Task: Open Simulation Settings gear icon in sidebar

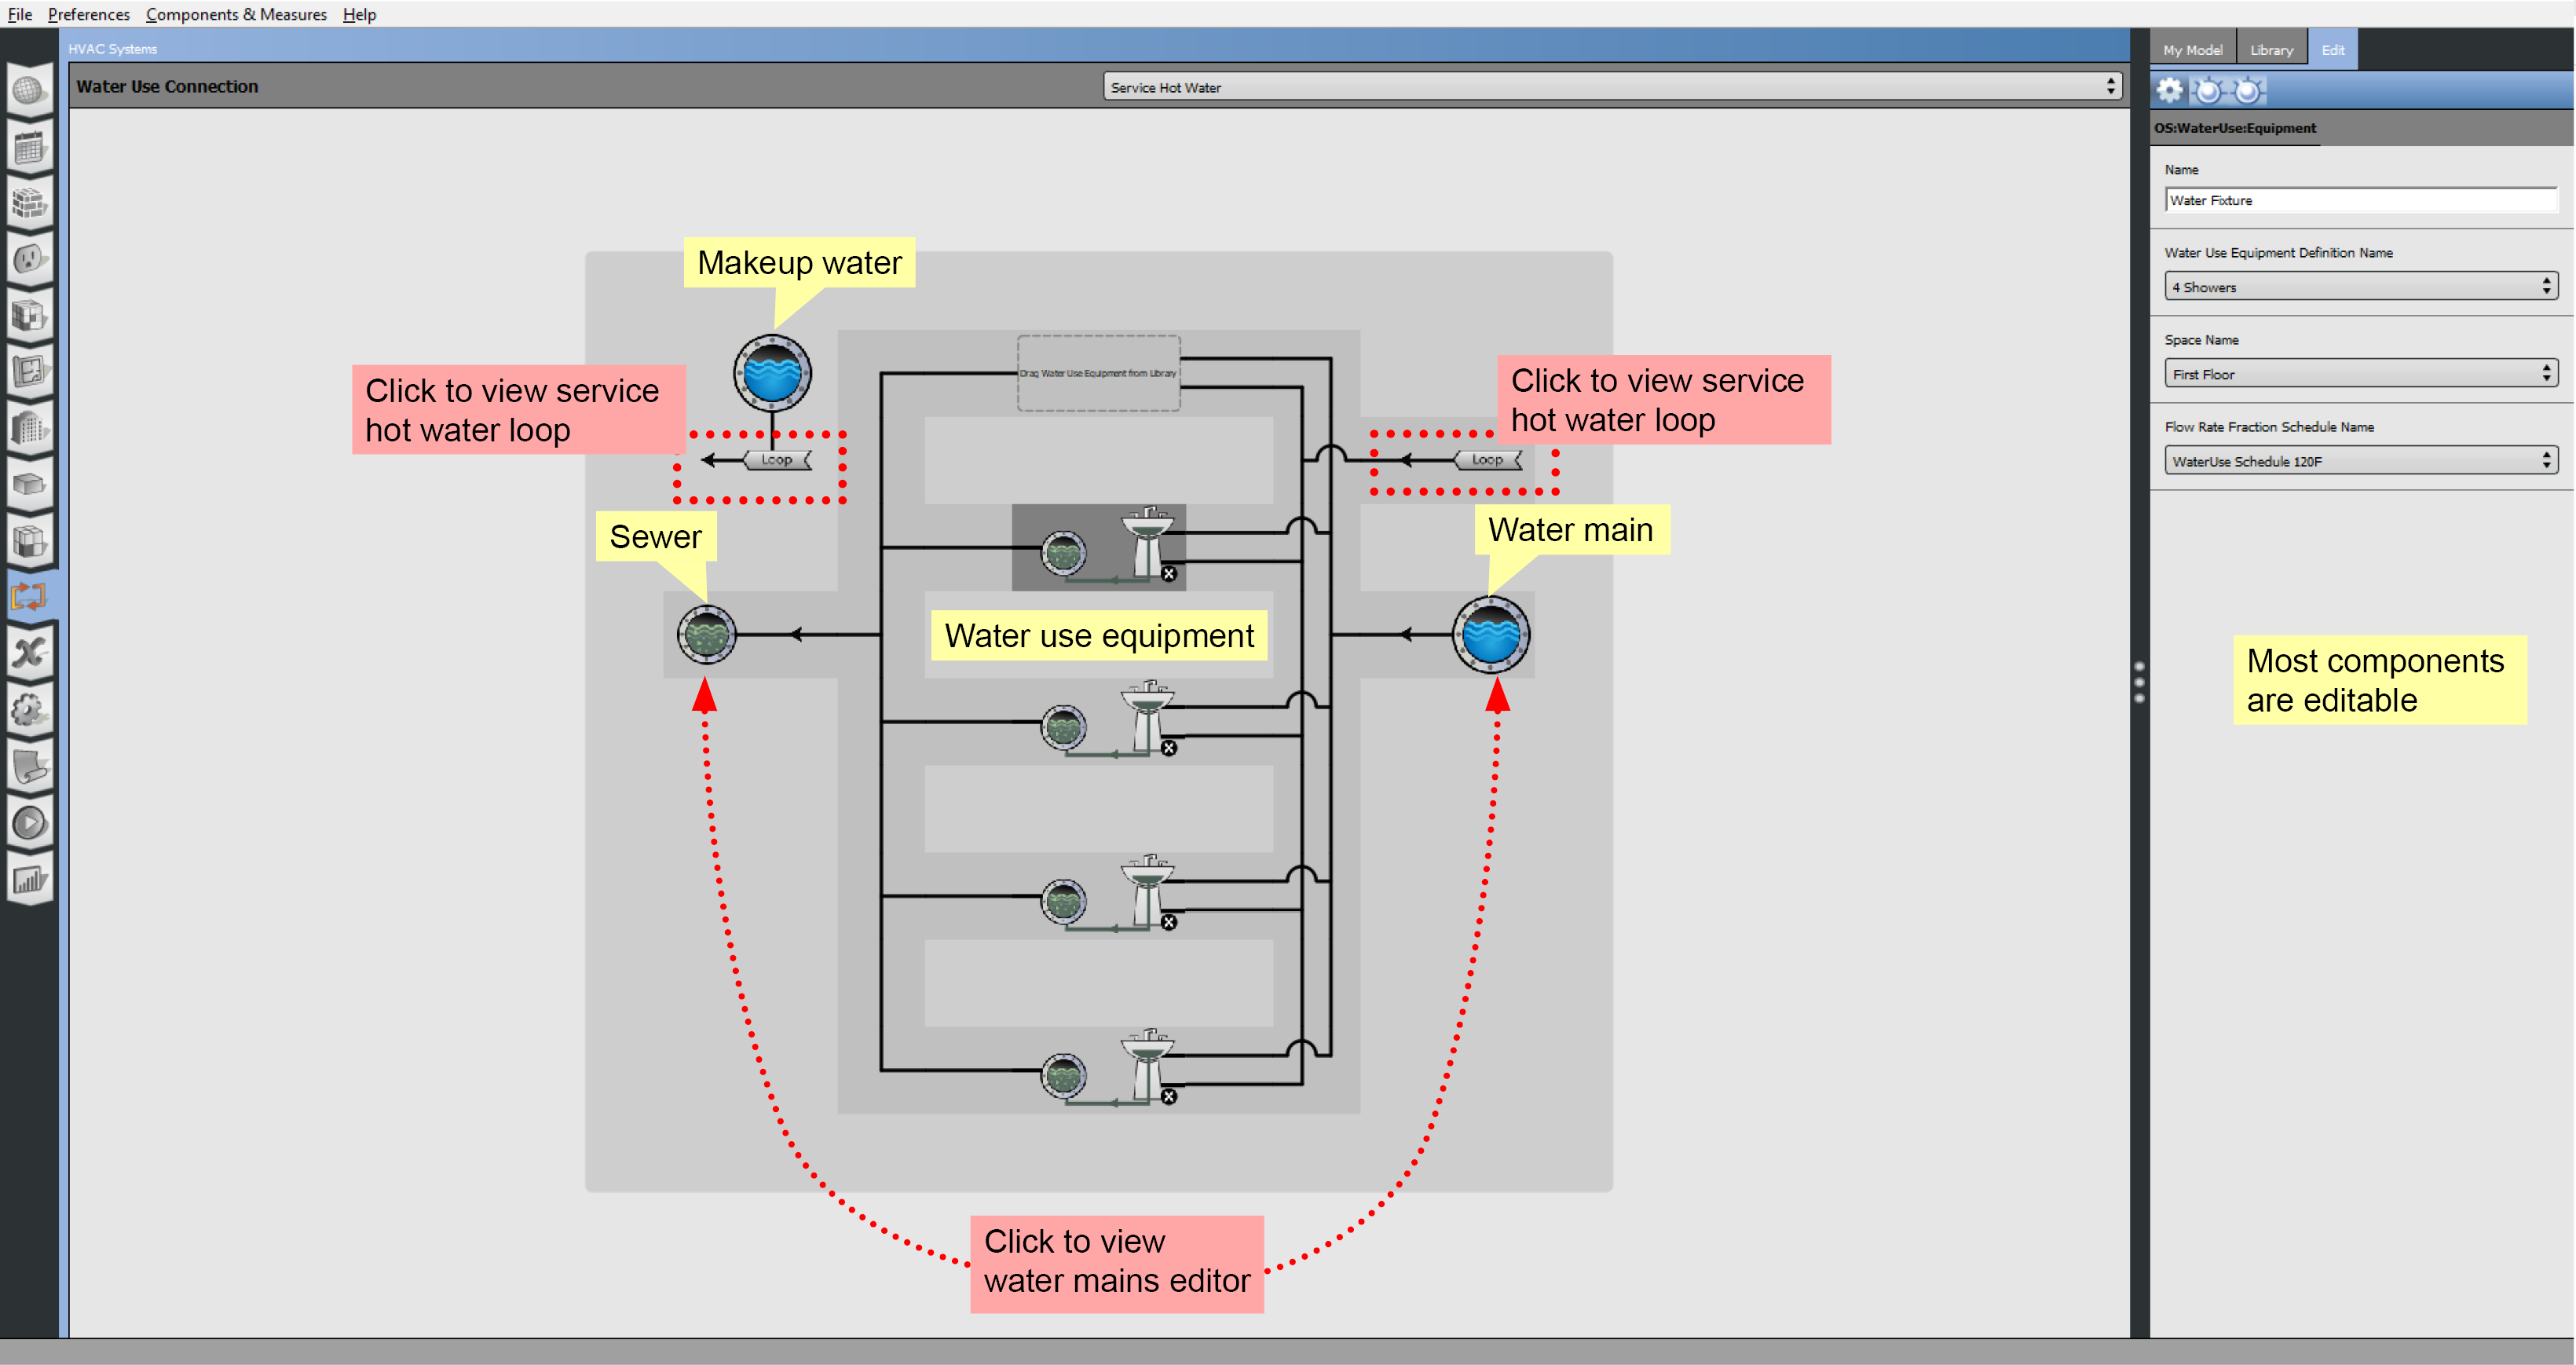Action: (29, 710)
